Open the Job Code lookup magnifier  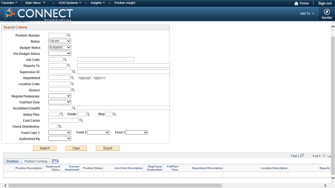[65, 60]
